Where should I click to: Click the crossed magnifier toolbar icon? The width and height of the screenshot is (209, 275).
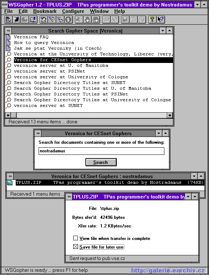coord(115,20)
